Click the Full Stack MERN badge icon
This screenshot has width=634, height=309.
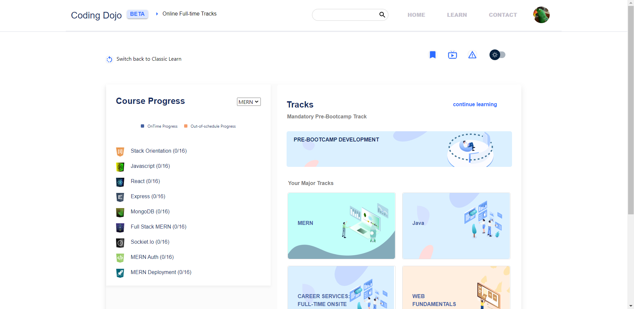tap(120, 228)
